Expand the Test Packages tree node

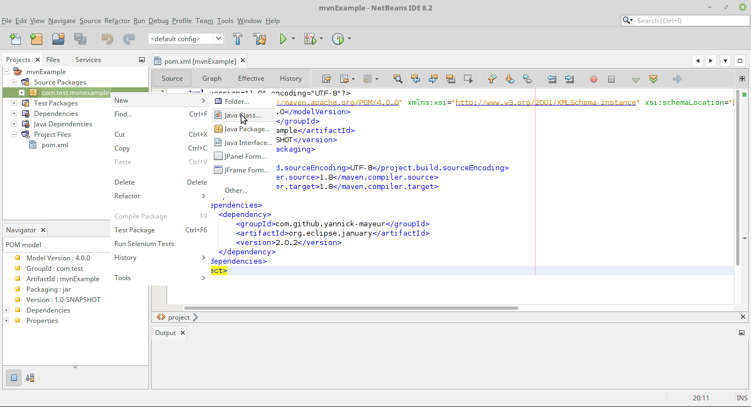(14, 103)
